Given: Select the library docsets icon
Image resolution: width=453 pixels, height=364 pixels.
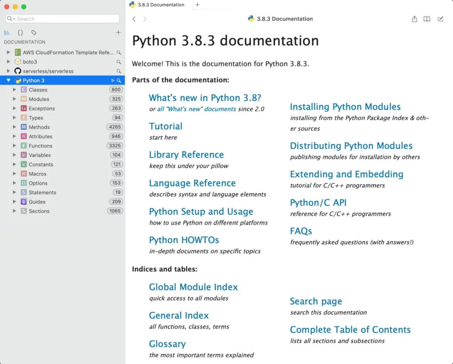Looking at the screenshot, I should 7,33.
